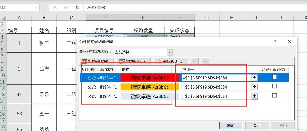Click the fx insert function icon

(x=77, y=7)
